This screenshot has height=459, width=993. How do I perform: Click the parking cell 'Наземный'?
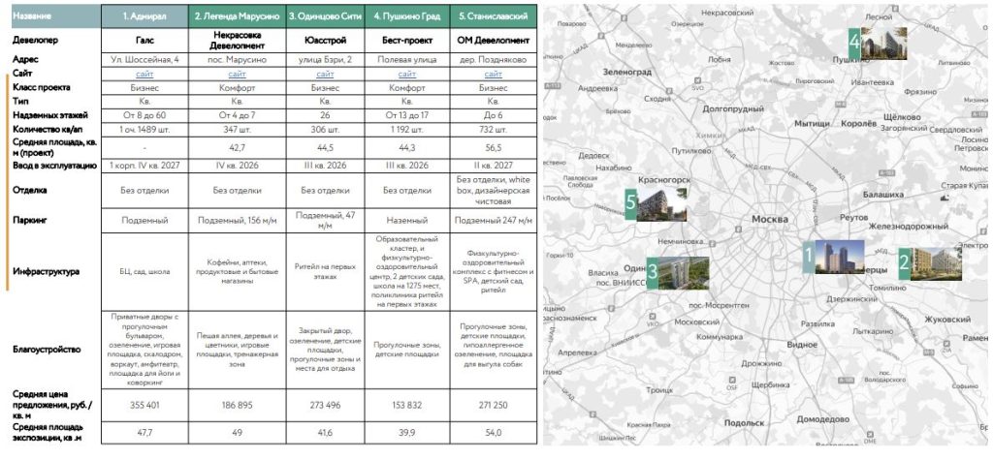point(406,221)
